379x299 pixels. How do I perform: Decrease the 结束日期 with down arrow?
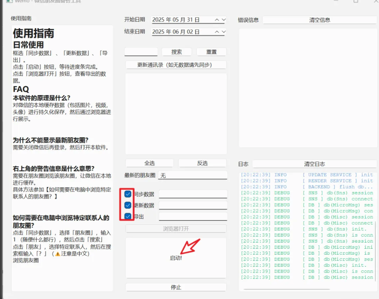[224, 32]
